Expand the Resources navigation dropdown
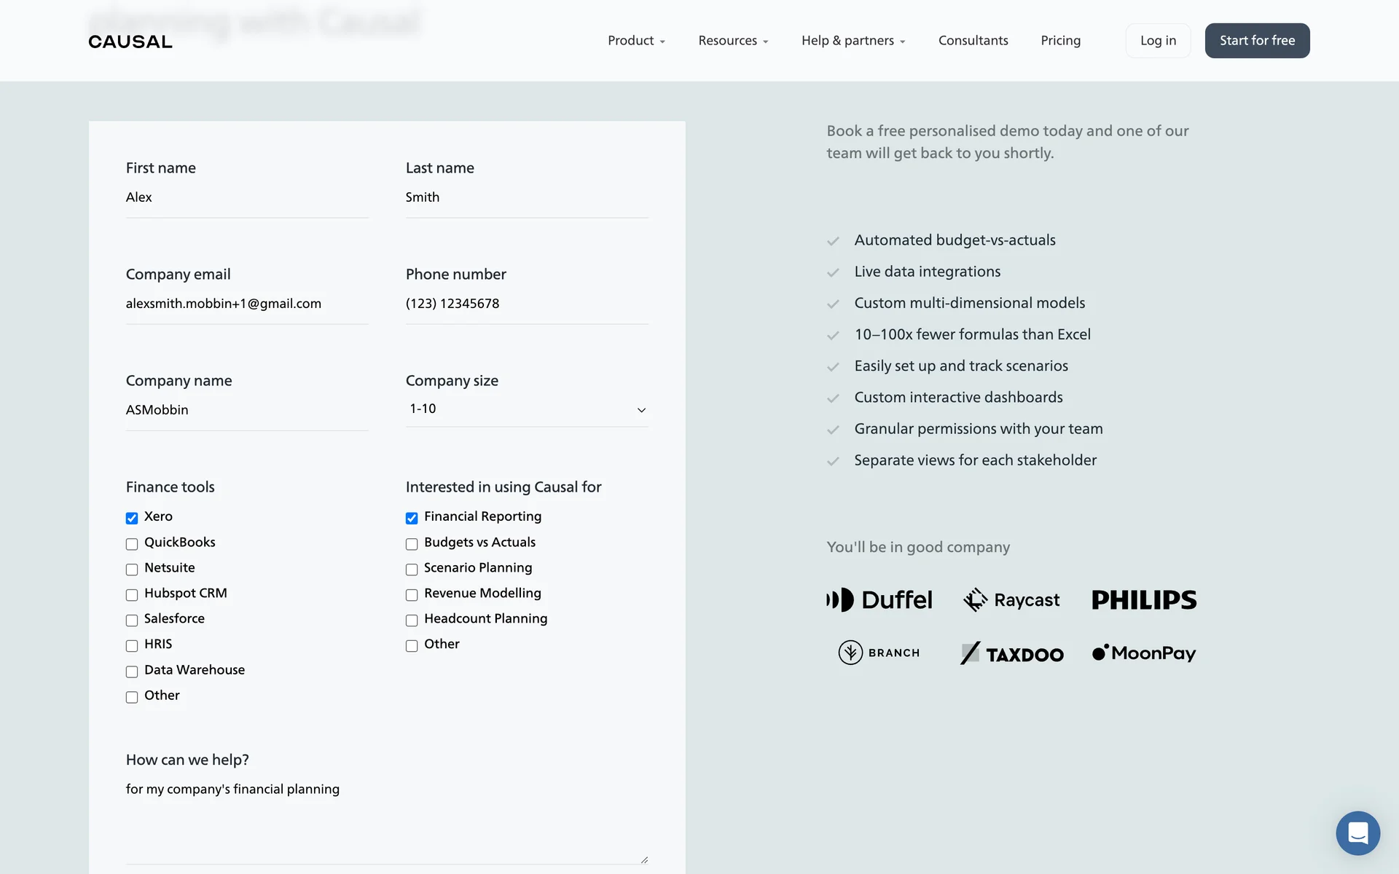Viewport: 1399px width, 874px height. [x=733, y=41]
